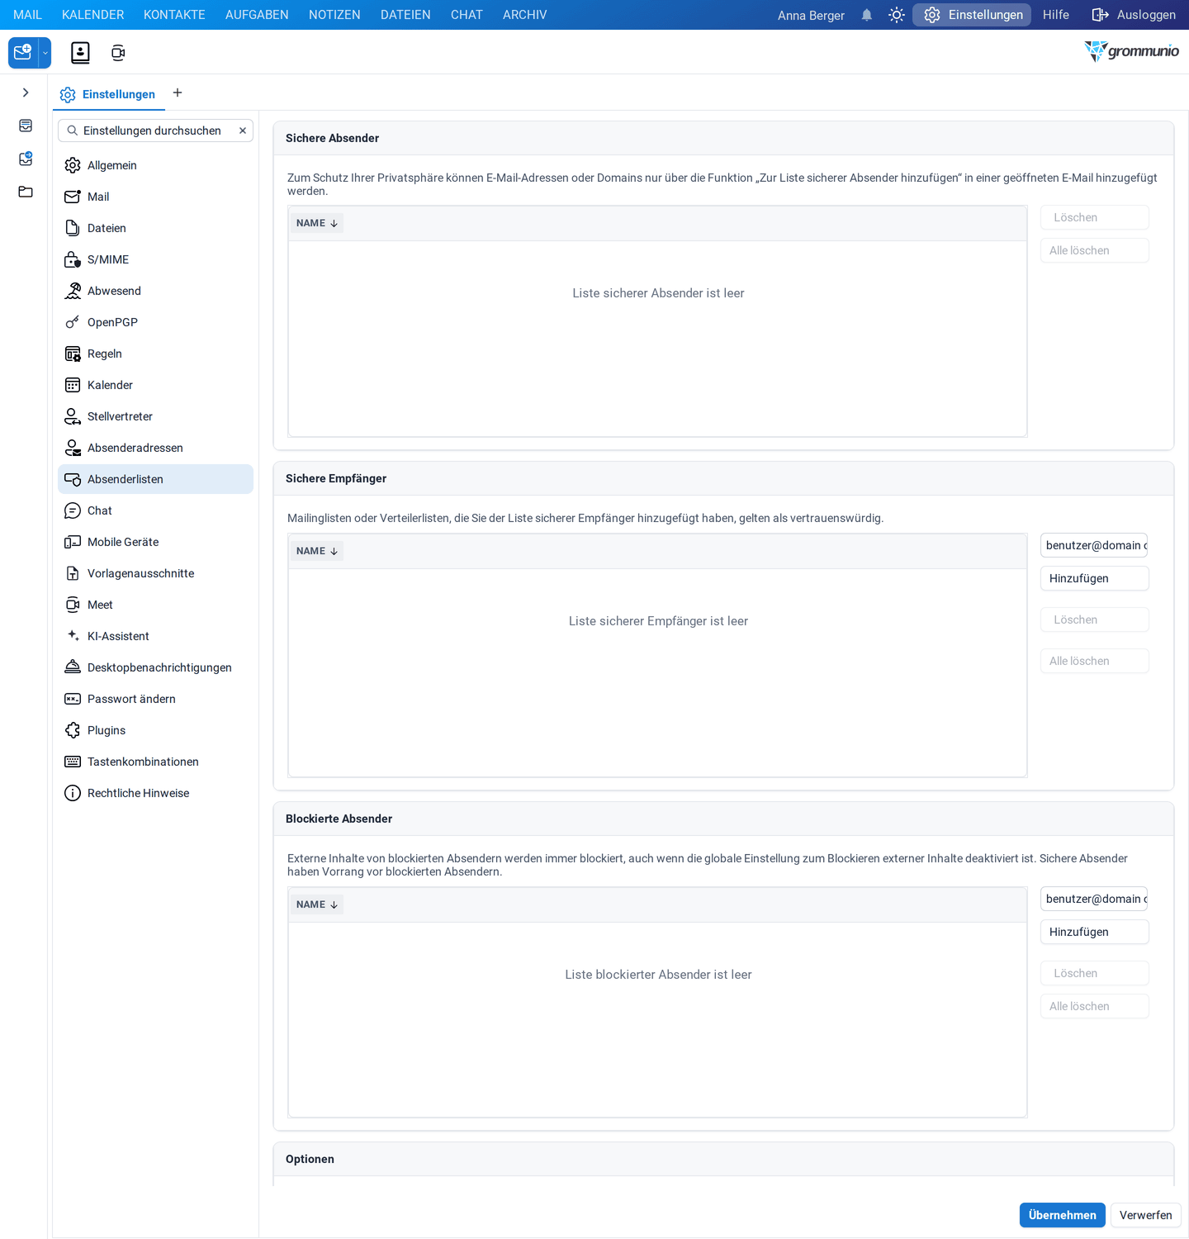This screenshot has width=1189, height=1239.
Task: Discard changes with Verwerfen
Action: pos(1146,1215)
